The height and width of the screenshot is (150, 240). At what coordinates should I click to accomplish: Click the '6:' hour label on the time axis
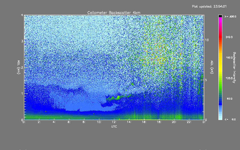pyautogui.click(x=69, y=122)
